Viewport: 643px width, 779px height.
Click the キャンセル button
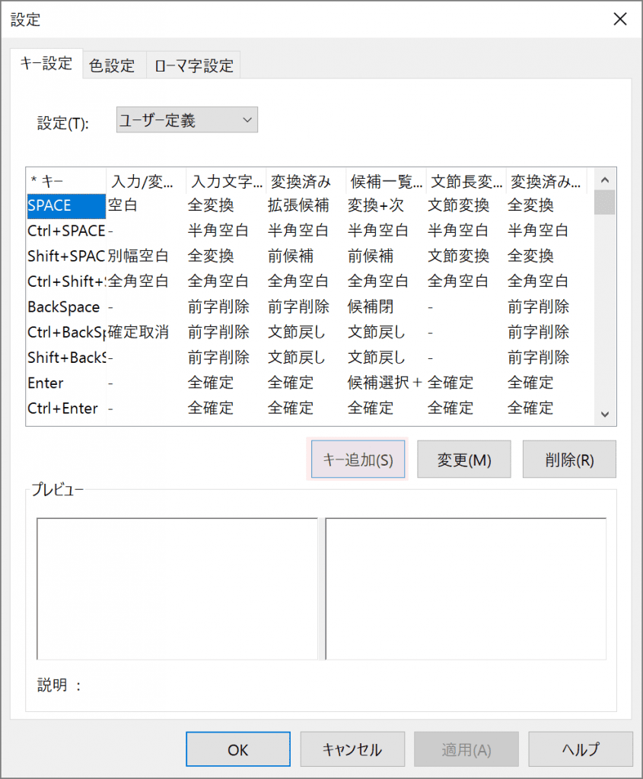tap(352, 749)
